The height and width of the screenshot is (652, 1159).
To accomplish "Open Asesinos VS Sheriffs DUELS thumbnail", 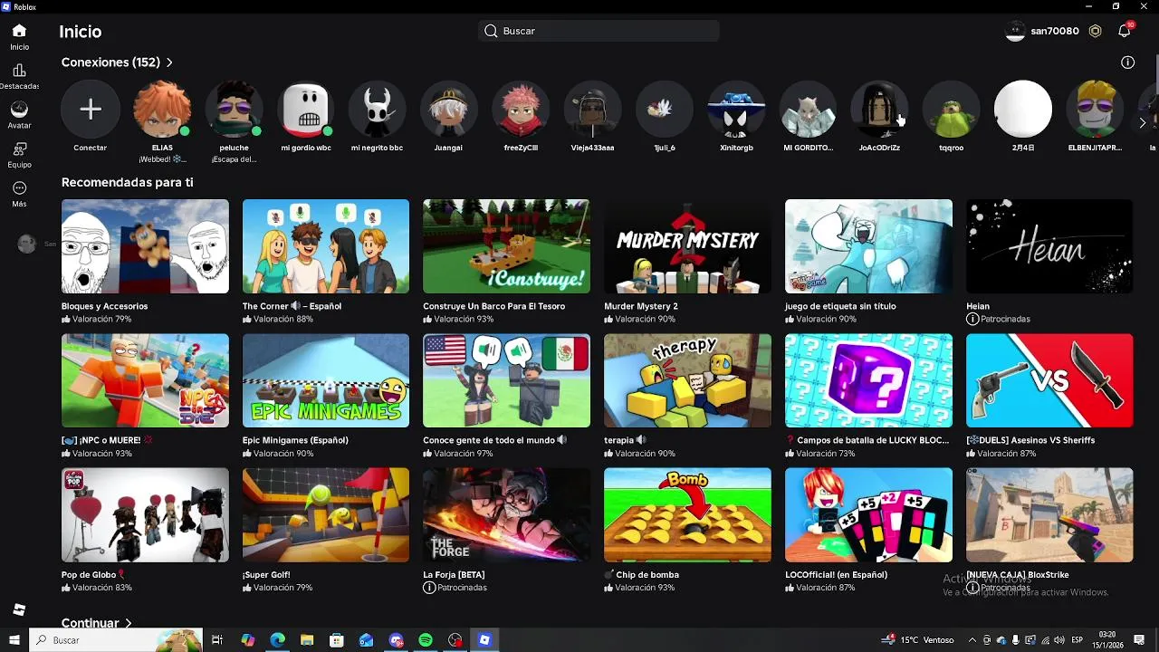I will pos(1049,380).
